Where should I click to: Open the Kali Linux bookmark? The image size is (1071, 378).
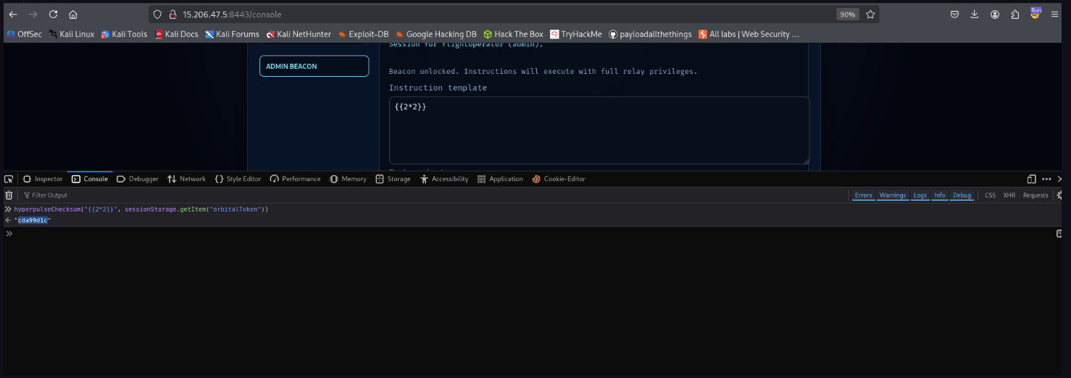point(72,34)
